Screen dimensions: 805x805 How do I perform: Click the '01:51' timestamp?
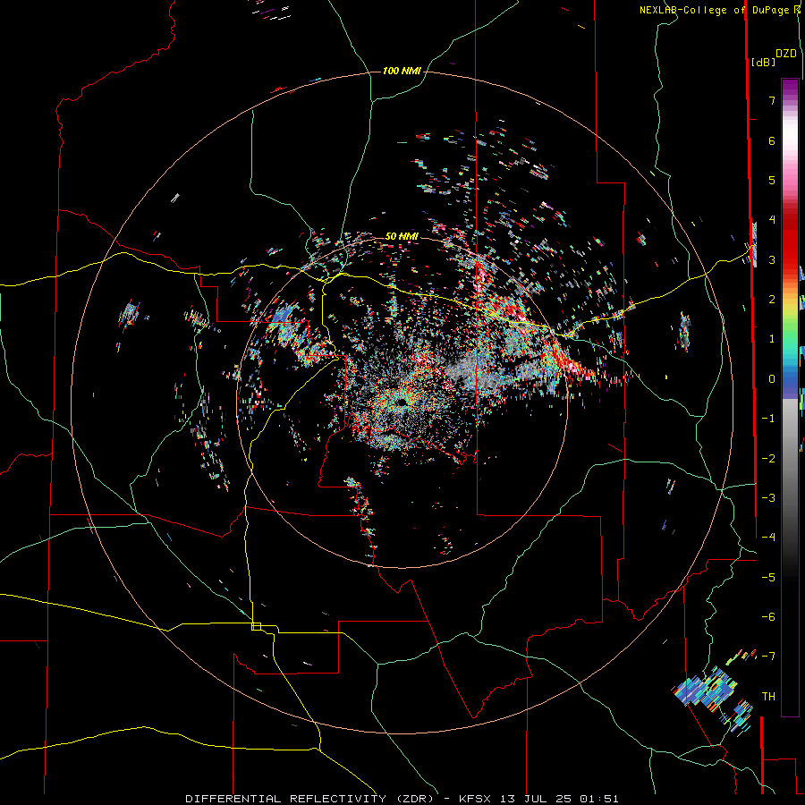click(598, 799)
